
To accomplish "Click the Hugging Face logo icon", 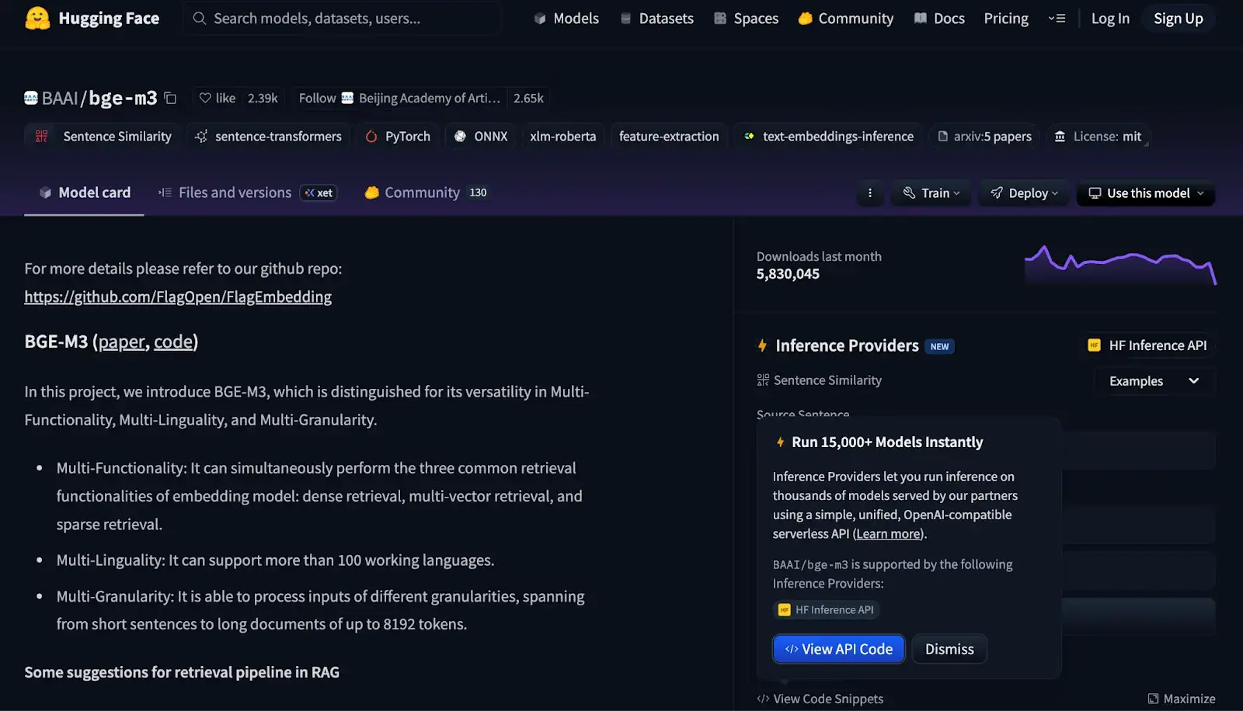I will (x=37, y=19).
